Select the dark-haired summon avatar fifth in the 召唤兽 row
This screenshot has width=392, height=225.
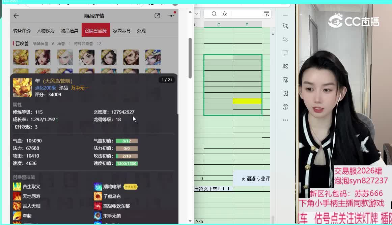pos(109,57)
